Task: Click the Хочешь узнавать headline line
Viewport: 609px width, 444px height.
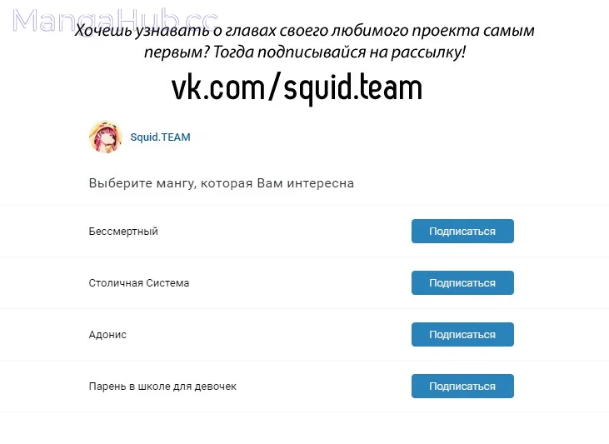Action: coord(305,31)
